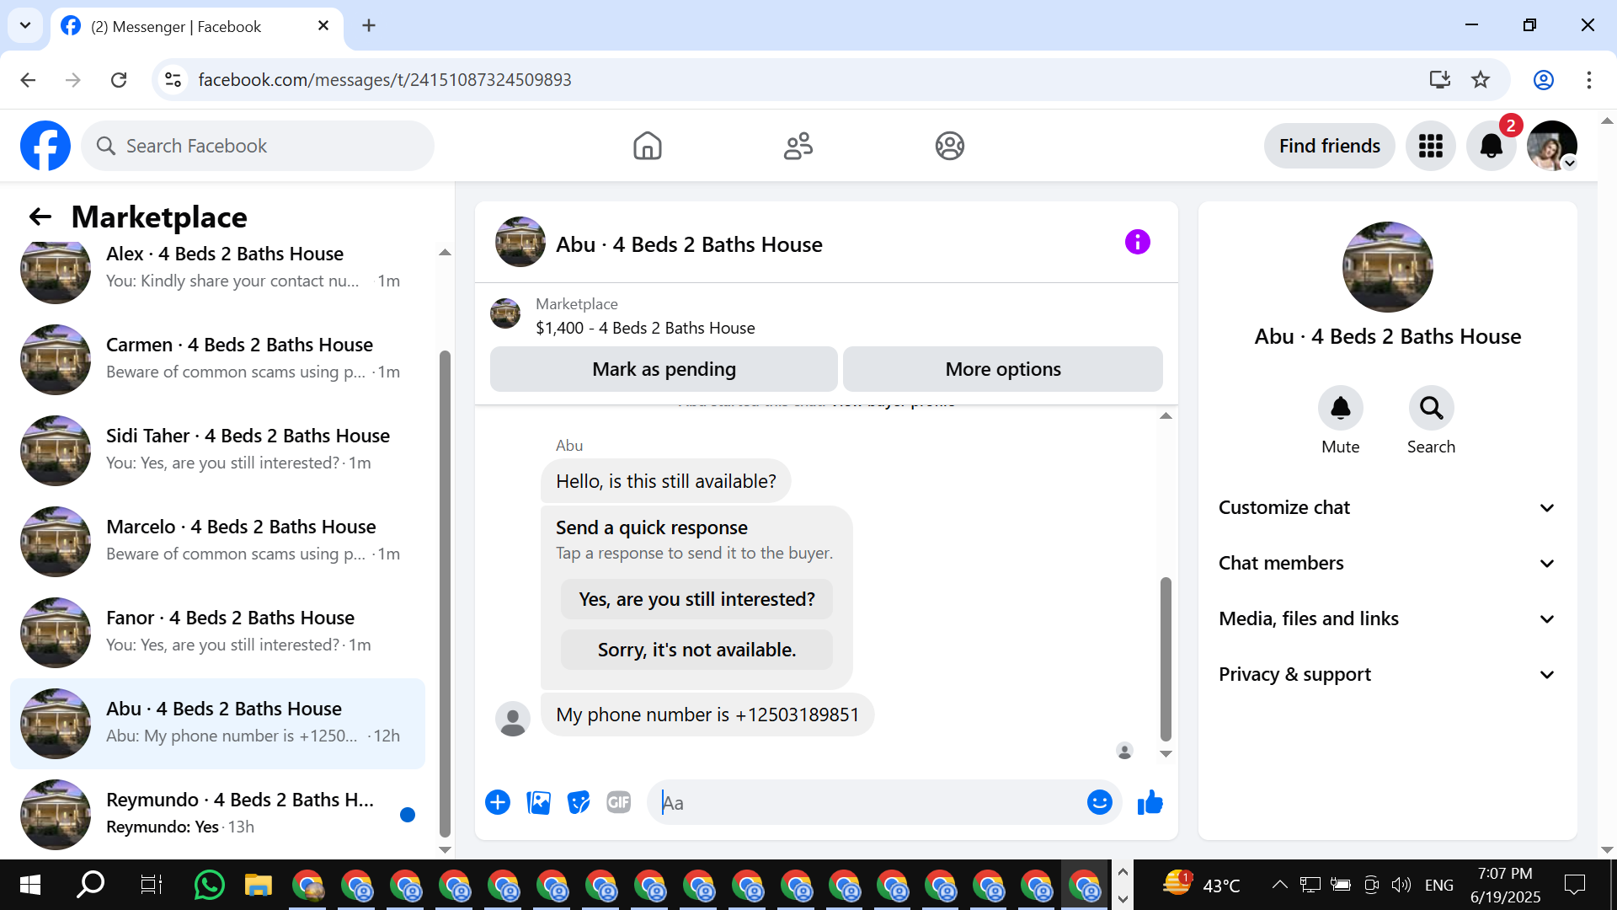The height and width of the screenshot is (910, 1617).
Task: Open the Facebook menu grid icon
Action: (1430, 146)
